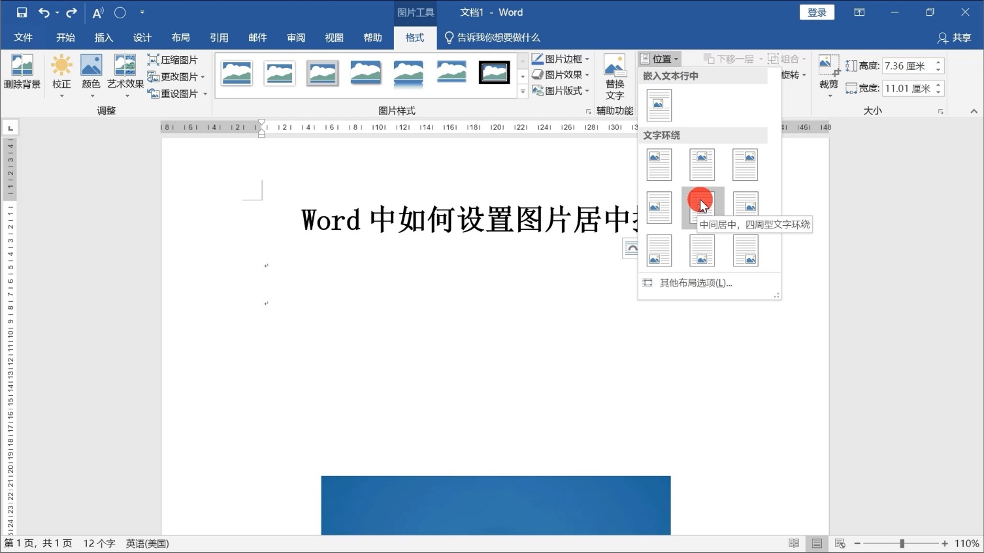984x553 pixels.
Task: Click Alt Text (替换文字) button
Action: pyautogui.click(x=615, y=77)
